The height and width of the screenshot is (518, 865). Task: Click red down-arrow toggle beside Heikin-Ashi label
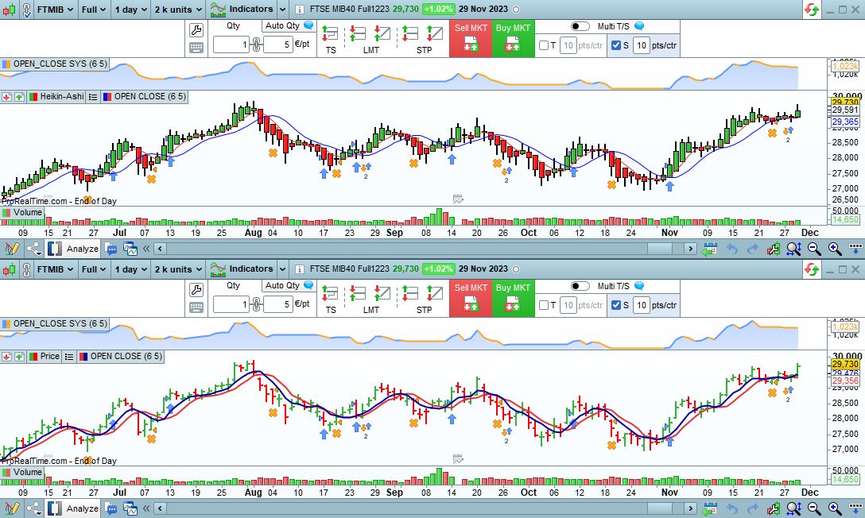point(6,96)
